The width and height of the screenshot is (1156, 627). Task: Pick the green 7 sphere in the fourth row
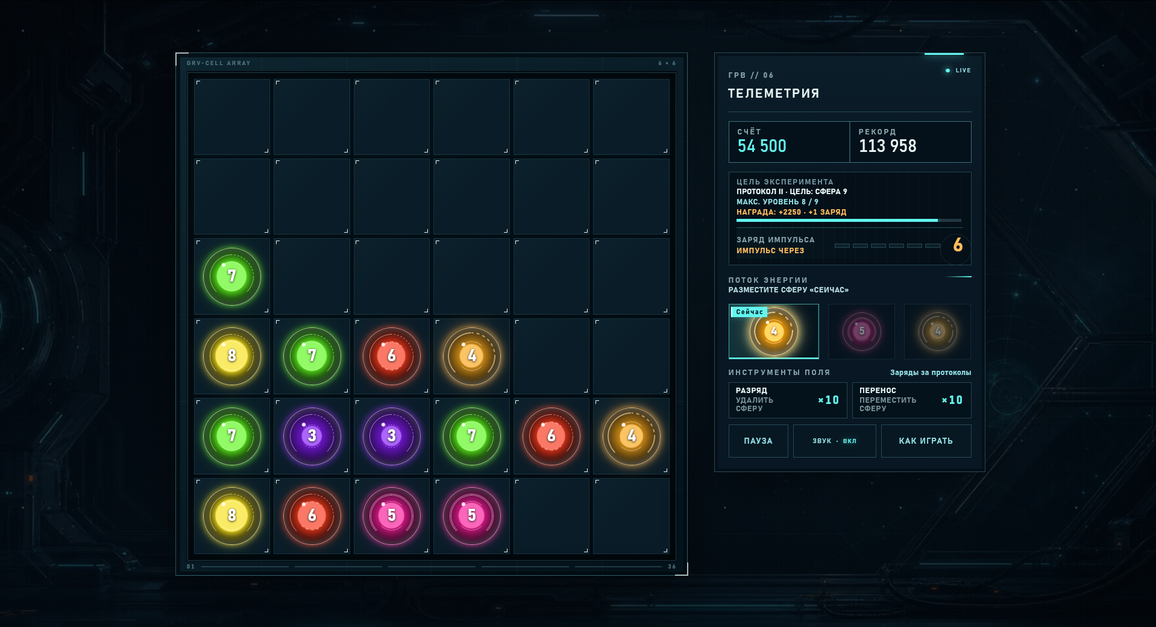(312, 356)
